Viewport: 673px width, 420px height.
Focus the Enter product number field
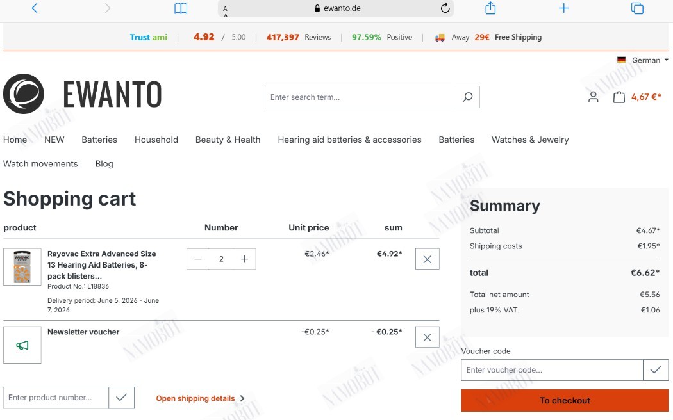tap(56, 398)
